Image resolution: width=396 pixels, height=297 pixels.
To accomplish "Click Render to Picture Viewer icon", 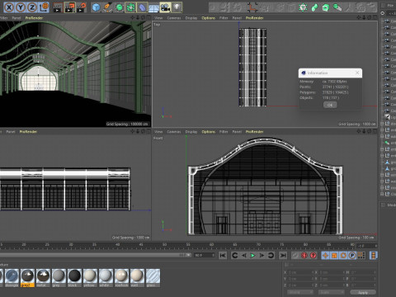I will click(69, 7).
